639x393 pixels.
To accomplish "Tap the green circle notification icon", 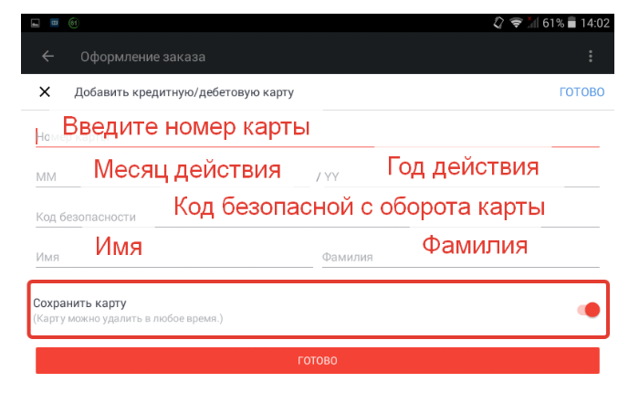I will click(x=74, y=22).
